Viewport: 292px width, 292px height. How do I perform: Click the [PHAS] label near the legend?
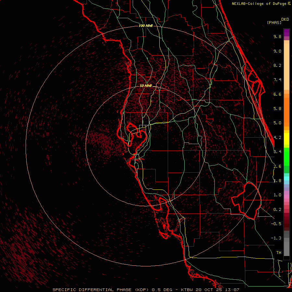tap(274, 22)
